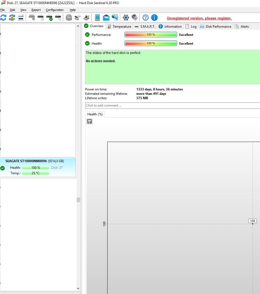This screenshot has height=294, width=260.
Task: Click the disk with green check icon
Action: [x=50, y=18]
